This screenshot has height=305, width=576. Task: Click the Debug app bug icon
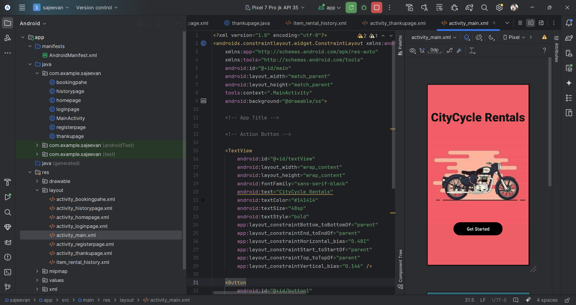tap(364, 7)
